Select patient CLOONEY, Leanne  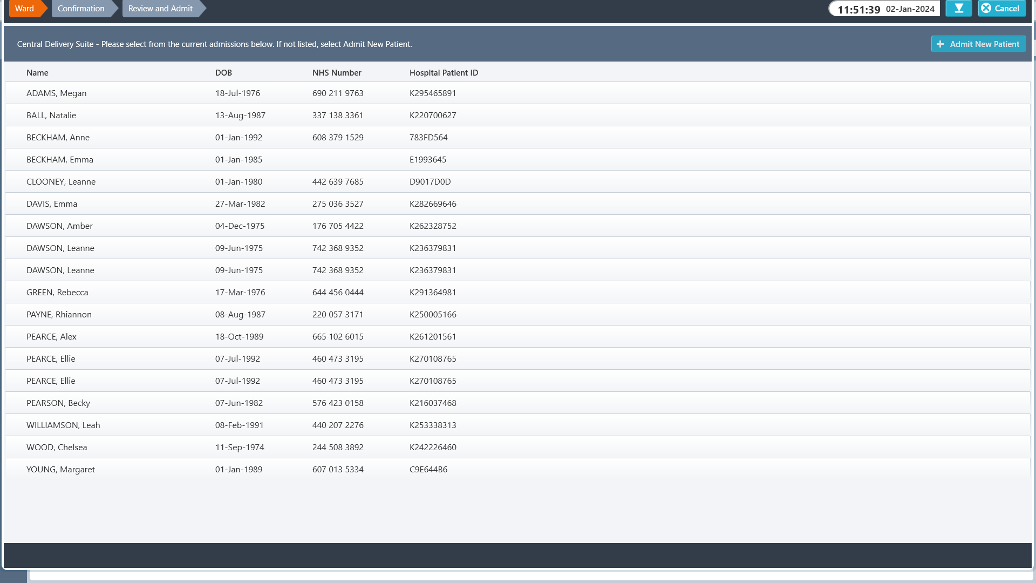pyautogui.click(x=517, y=181)
